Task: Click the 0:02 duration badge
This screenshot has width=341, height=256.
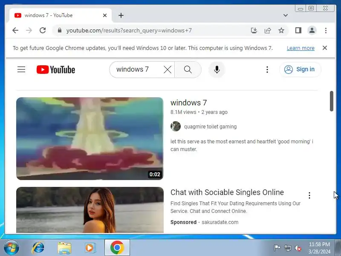Action: (x=155, y=175)
